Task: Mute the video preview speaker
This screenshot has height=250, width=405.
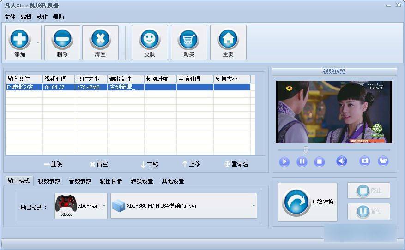Action: (x=341, y=161)
